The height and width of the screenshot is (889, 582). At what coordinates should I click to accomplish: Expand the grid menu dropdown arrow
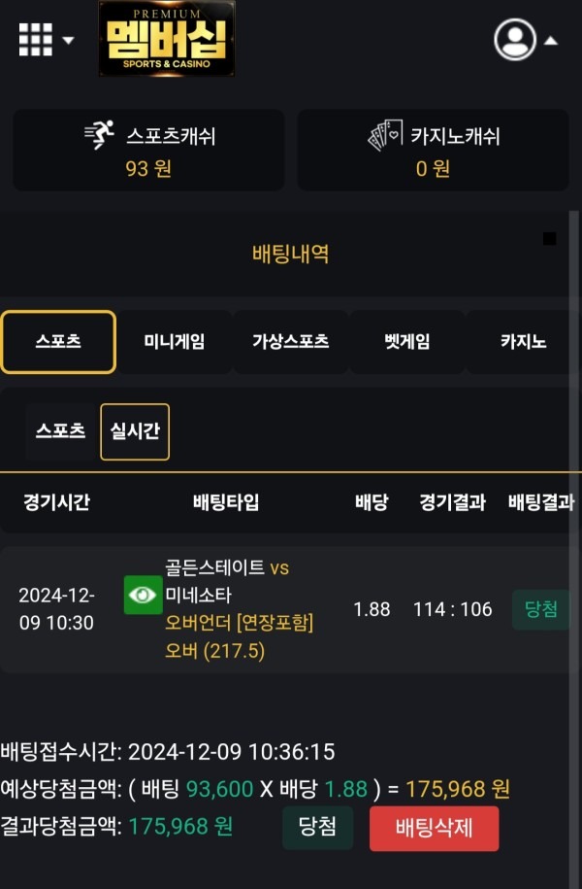click(x=66, y=41)
